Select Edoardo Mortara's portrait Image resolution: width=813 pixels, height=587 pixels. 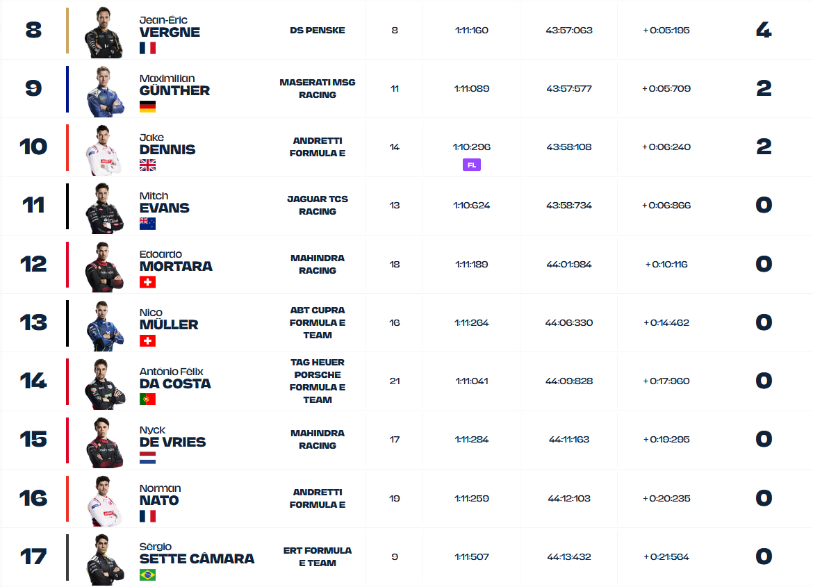pyautogui.click(x=104, y=266)
